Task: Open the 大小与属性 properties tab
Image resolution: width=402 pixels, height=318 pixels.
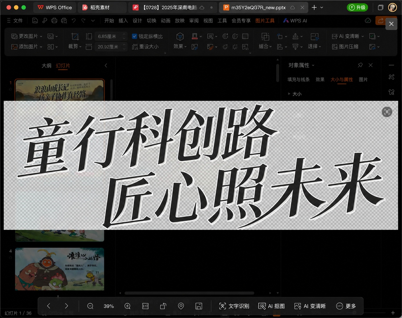Action: click(342, 79)
